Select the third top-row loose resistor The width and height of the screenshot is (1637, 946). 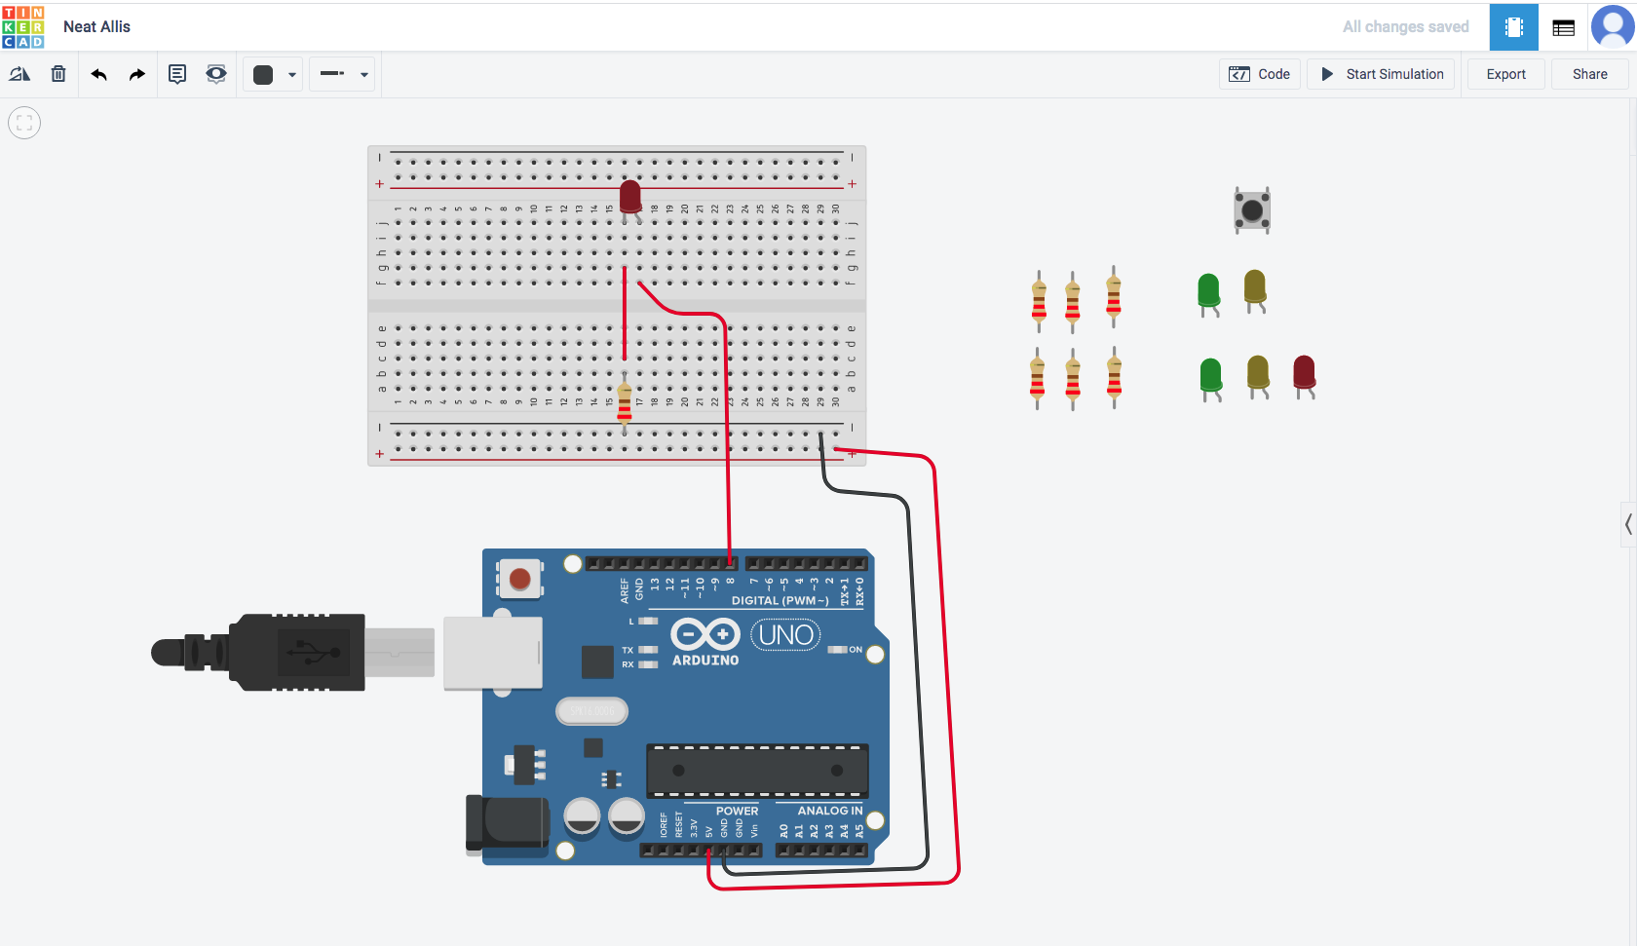pyautogui.click(x=1114, y=296)
